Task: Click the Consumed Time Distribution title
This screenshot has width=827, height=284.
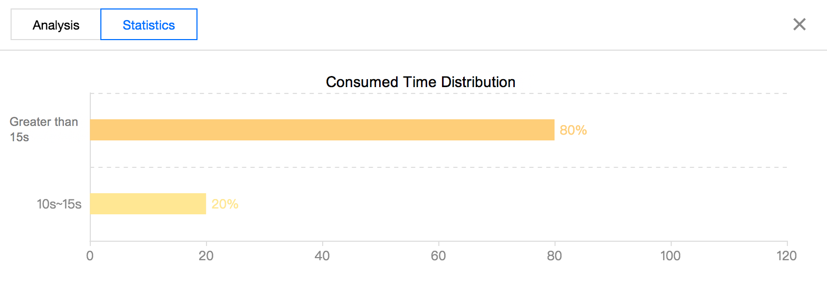Action: coord(421,82)
